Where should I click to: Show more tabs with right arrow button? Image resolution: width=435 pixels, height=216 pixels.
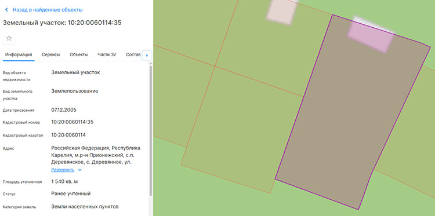(147, 55)
